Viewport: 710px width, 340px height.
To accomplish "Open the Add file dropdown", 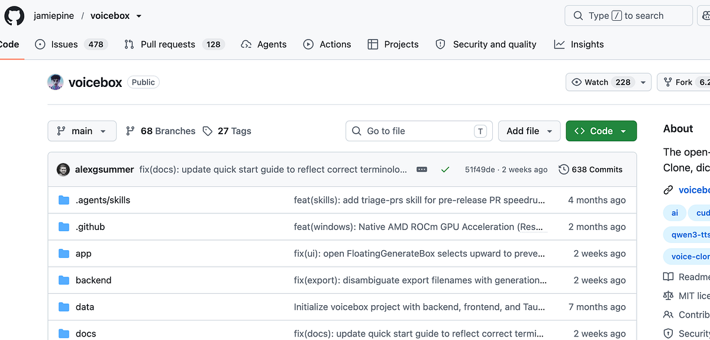I will tap(530, 131).
